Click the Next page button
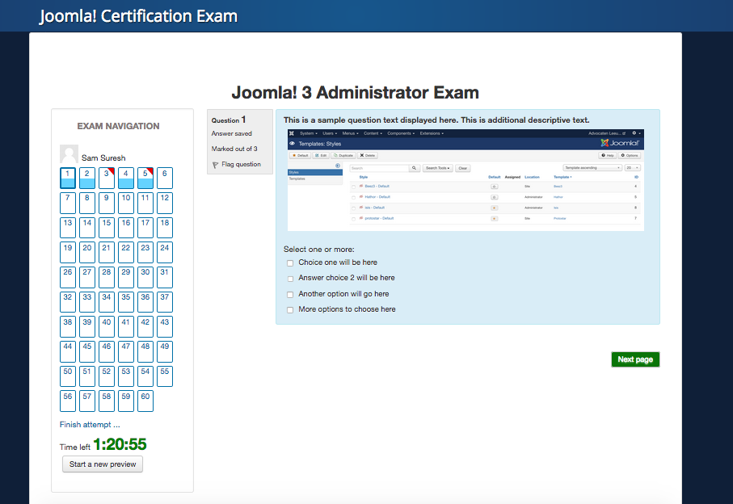 pos(635,359)
